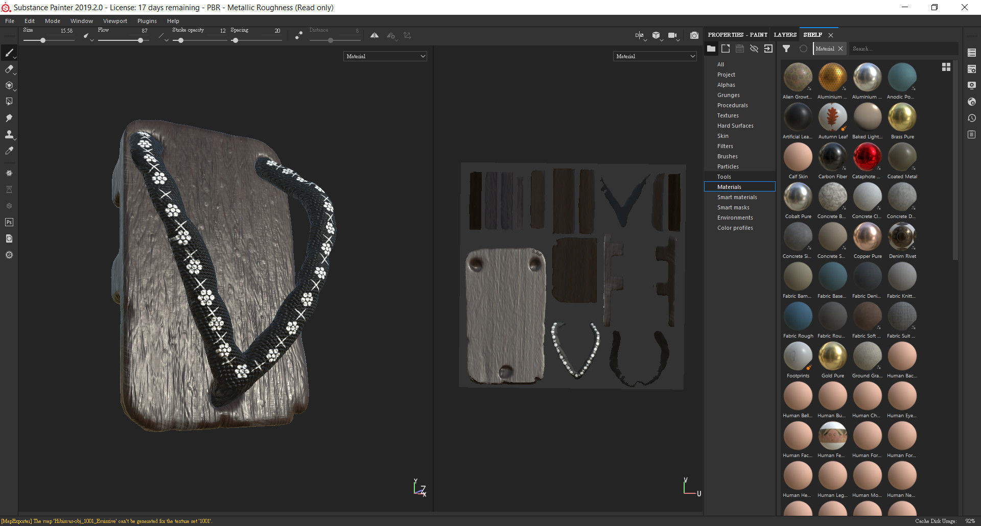Remove the Material filter tag
Screen dimensions: 981x526
click(840, 49)
